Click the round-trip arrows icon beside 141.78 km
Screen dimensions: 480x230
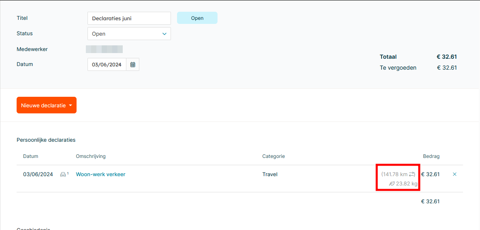412,174
